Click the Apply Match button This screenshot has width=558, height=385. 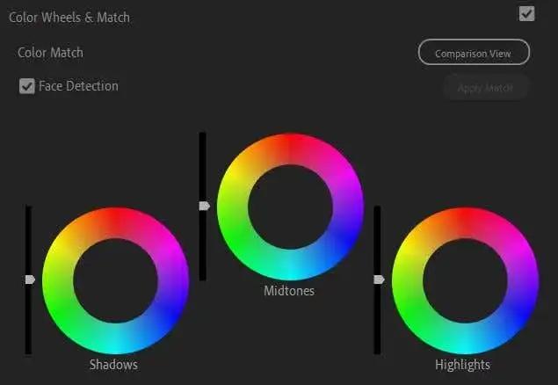point(485,88)
